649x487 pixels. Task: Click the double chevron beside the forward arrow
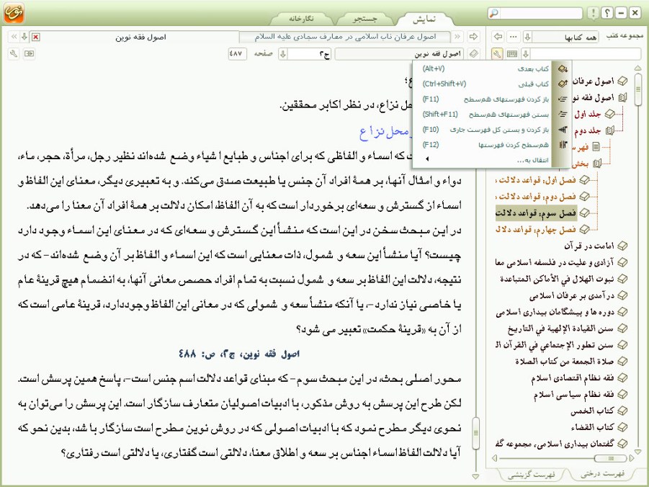457,37
